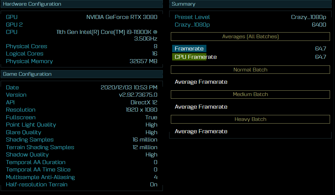
Task: Expand the Normal Batch section
Action: coord(250,69)
